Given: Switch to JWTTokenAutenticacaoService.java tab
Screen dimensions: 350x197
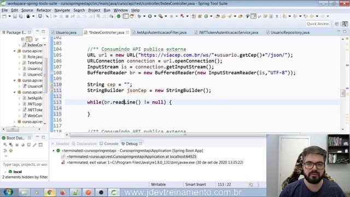Looking at the screenshot, I should (x=229, y=32).
